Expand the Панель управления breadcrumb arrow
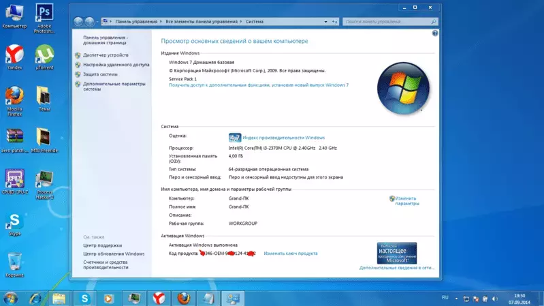 [x=161, y=22]
